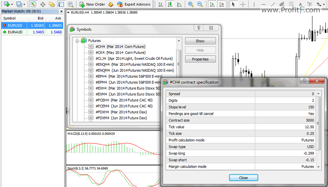Open the Data Window crosshair icon
This screenshot has height=187, width=328.
pyautogui.click(x=43, y=4)
